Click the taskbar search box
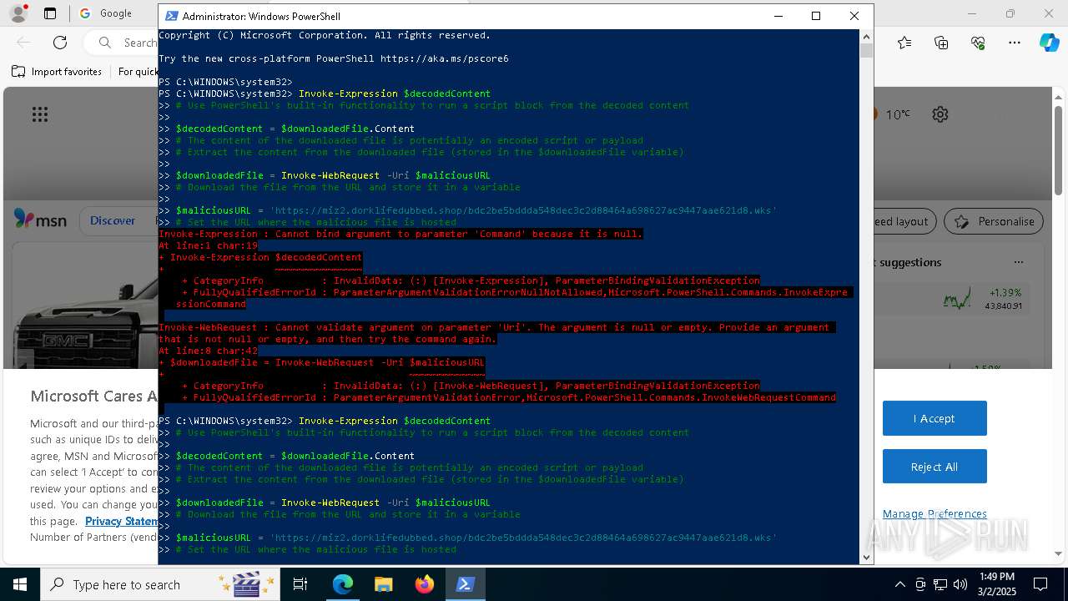1068x601 pixels. pos(159,584)
